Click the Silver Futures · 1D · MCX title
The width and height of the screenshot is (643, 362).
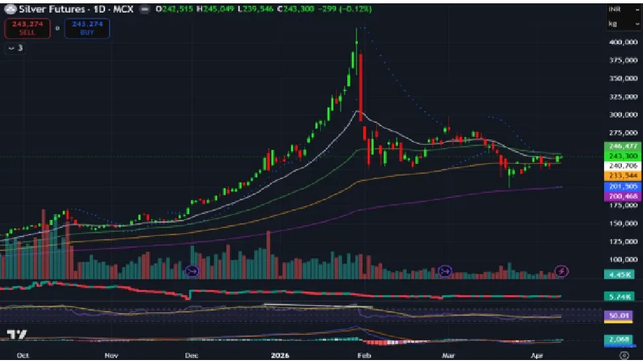click(x=76, y=9)
